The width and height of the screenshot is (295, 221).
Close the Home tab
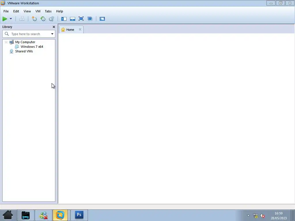(x=80, y=29)
